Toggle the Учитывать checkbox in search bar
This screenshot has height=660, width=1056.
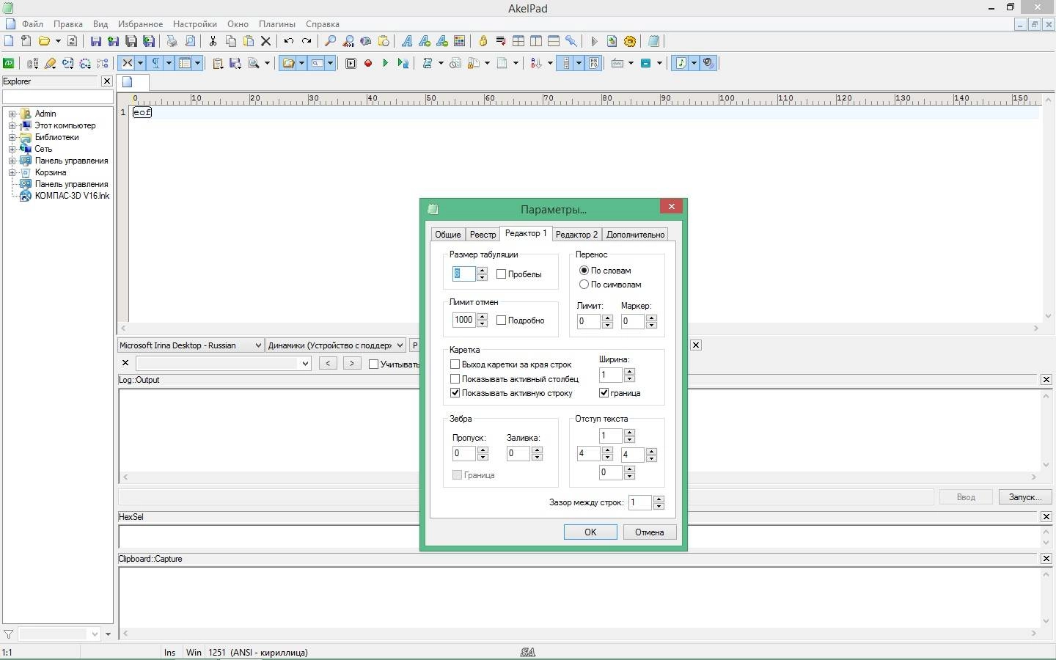[x=373, y=364]
